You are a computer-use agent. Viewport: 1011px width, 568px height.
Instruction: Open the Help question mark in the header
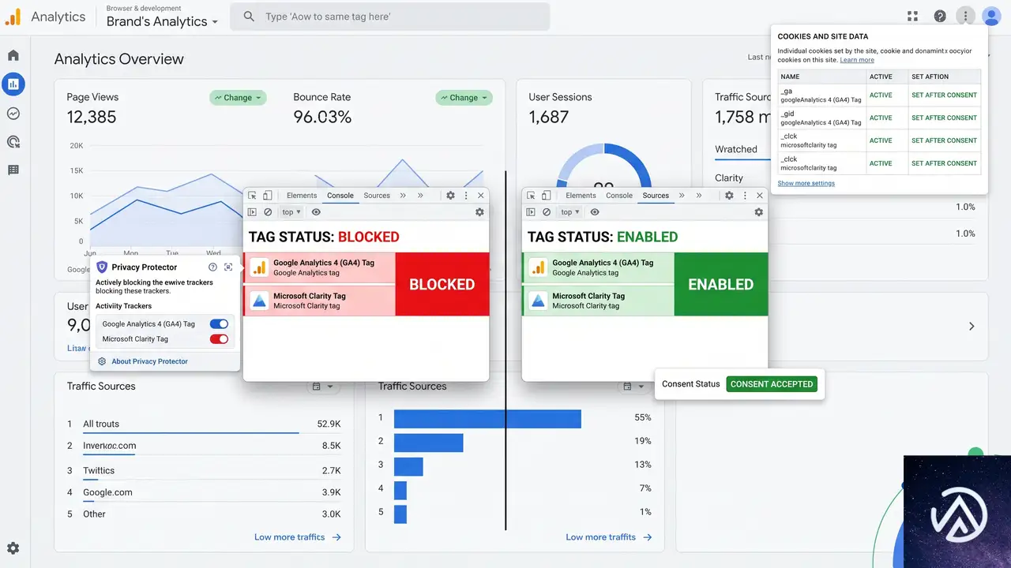pyautogui.click(x=940, y=16)
